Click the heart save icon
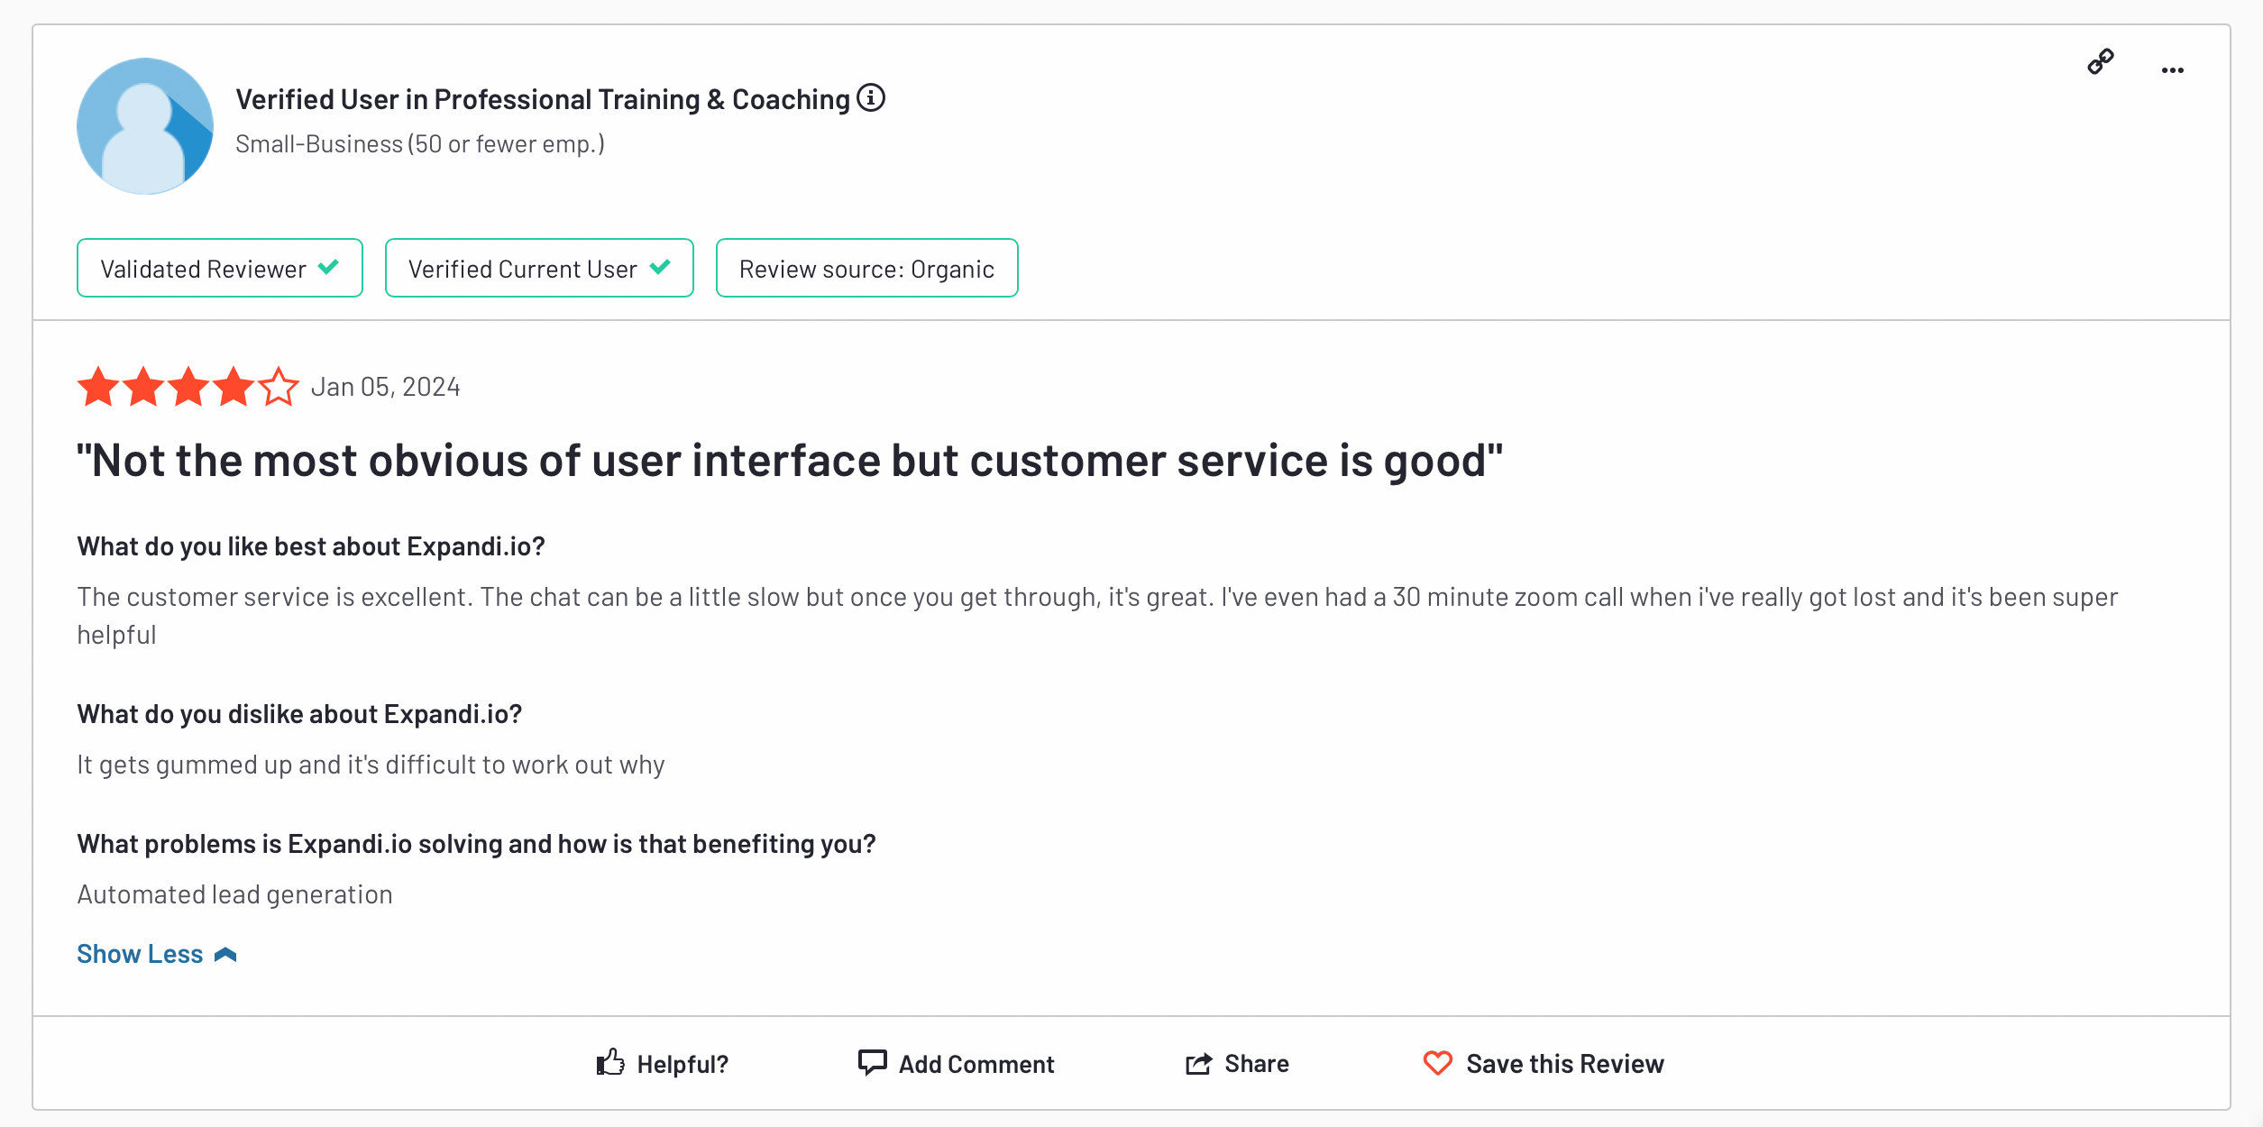2263x1127 pixels. tap(1438, 1064)
